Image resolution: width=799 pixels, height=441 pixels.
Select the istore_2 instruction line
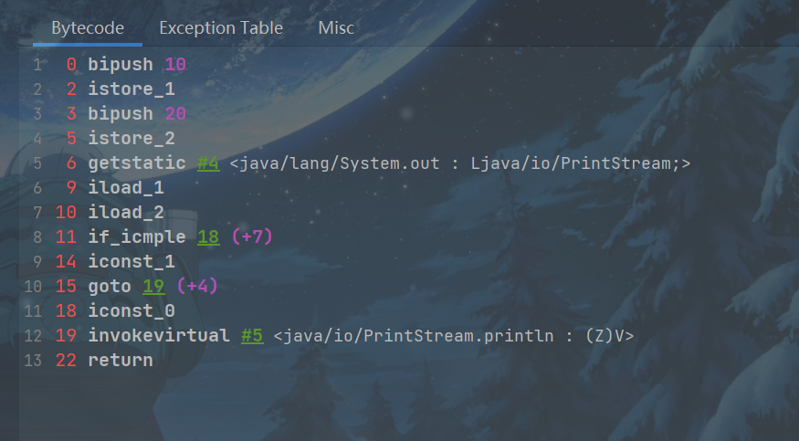[x=131, y=139]
